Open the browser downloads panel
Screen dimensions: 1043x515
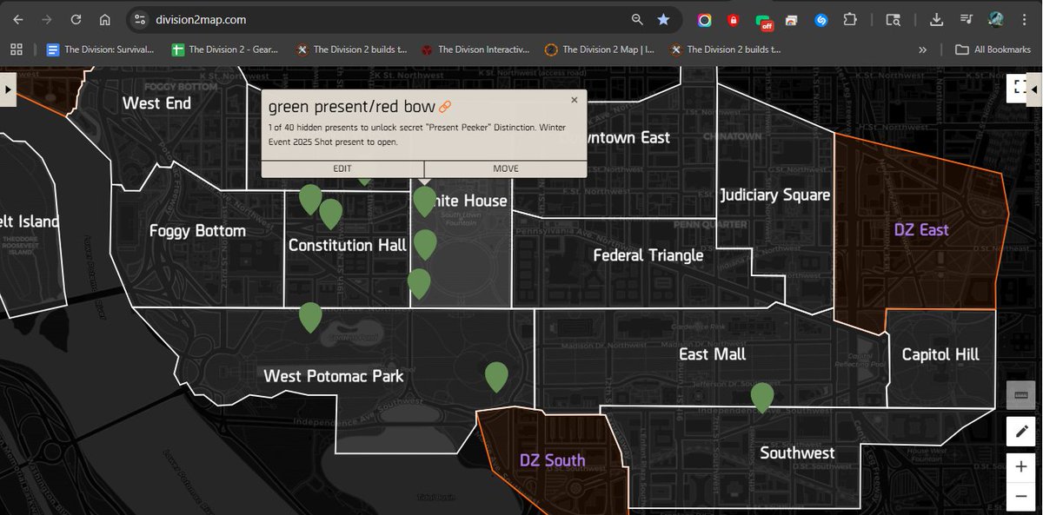[x=936, y=19]
